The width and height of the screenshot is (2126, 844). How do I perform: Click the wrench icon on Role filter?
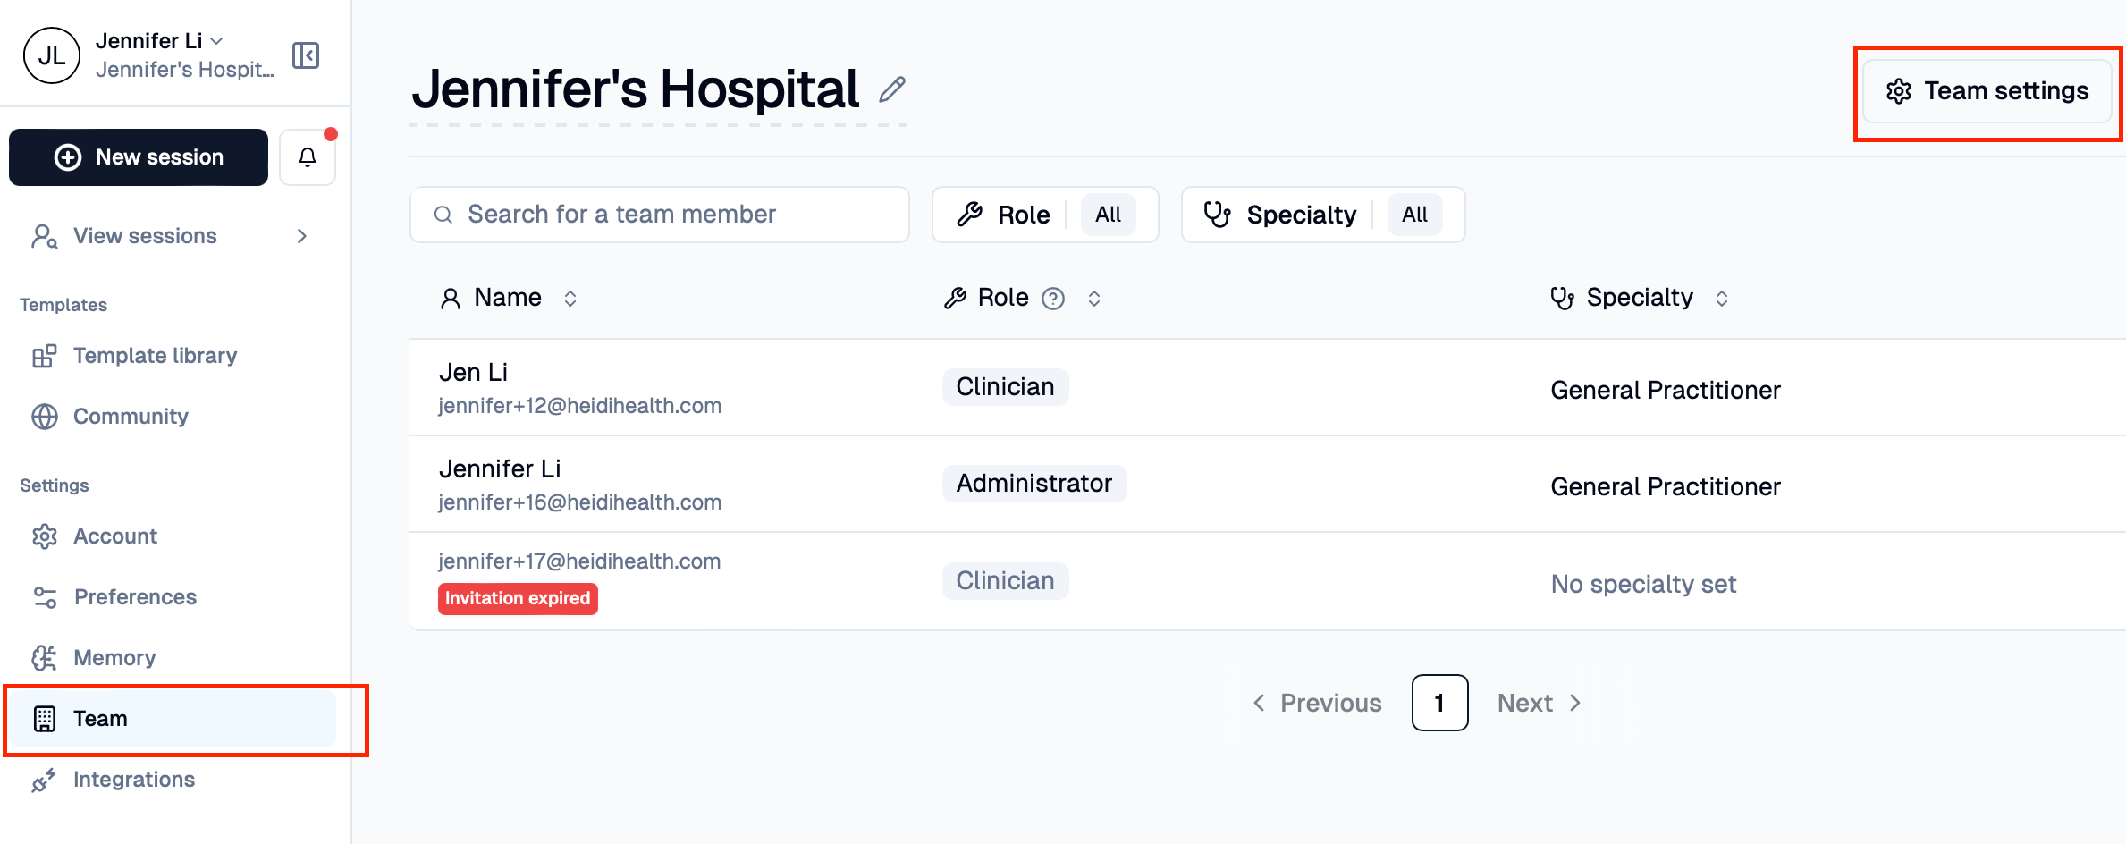click(972, 214)
